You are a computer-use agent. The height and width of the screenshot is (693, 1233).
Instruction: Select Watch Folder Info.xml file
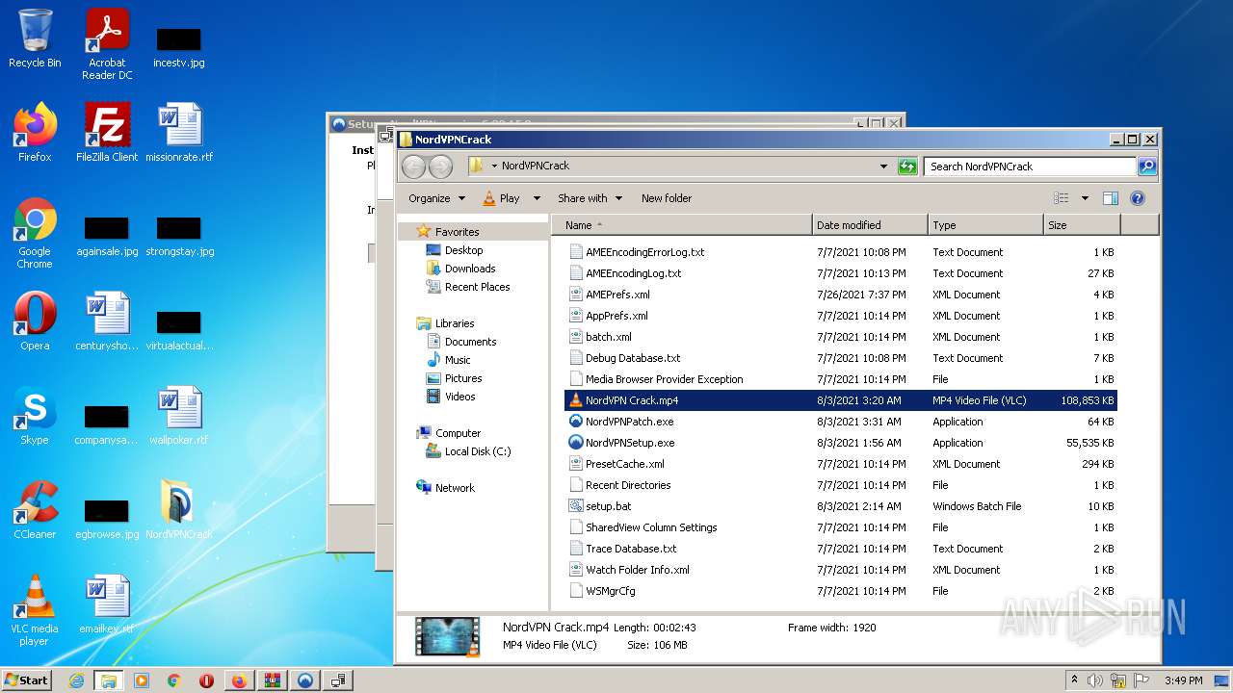pyautogui.click(x=840, y=570)
